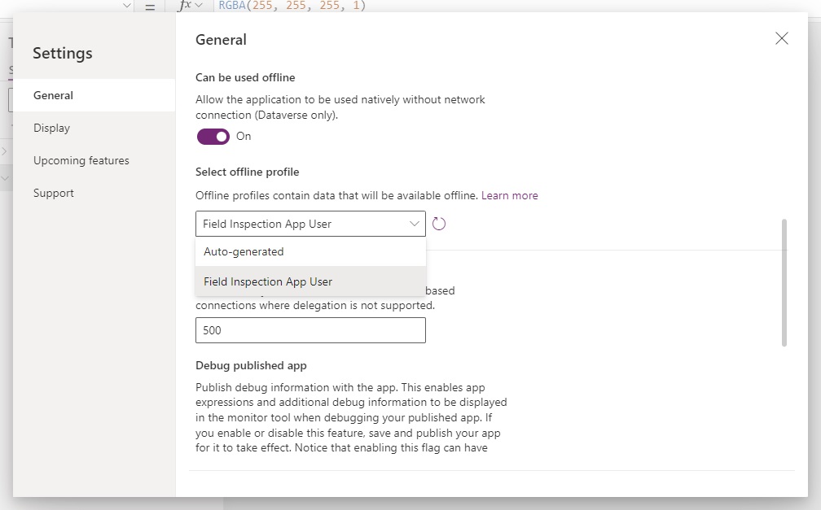View the Support settings section

pos(53,193)
